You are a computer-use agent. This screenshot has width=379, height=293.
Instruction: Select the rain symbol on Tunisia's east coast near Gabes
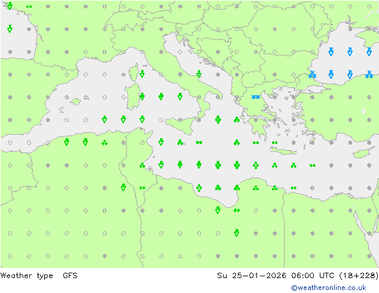click(x=142, y=166)
